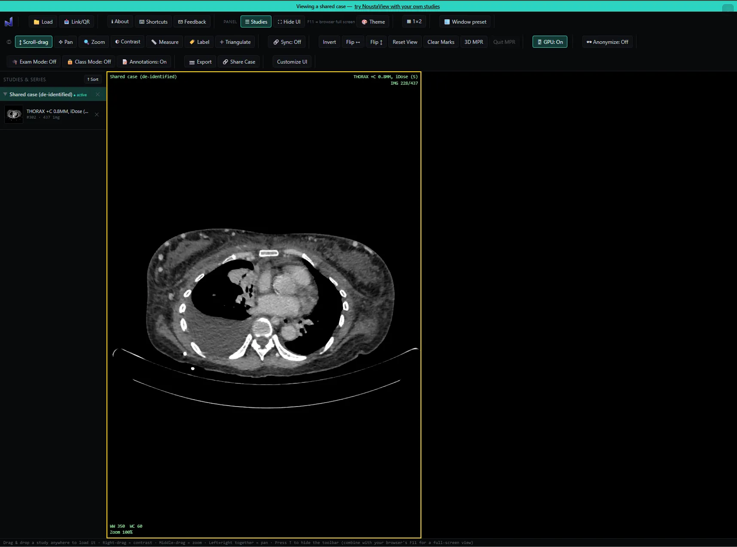Export the current image

[200, 62]
